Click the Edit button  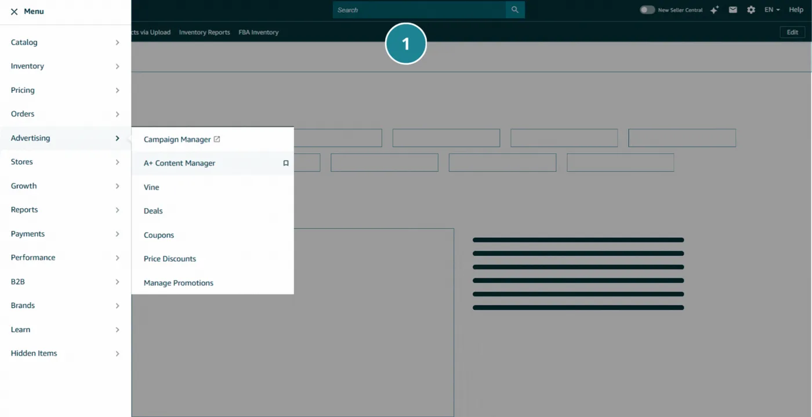(792, 32)
